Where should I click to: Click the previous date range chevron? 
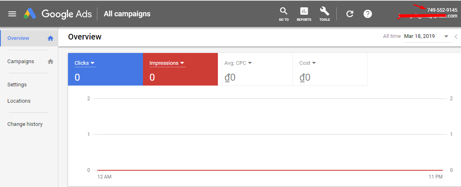[456, 36]
